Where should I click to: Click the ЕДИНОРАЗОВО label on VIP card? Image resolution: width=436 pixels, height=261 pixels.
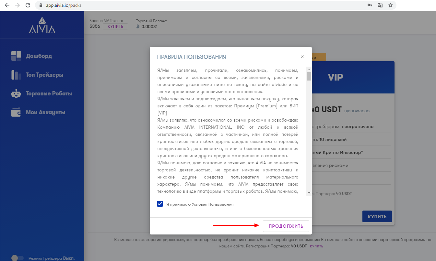pos(357,111)
